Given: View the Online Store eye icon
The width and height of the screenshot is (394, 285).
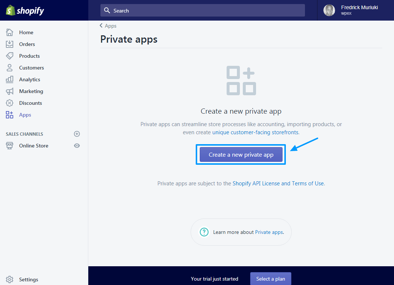Looking at the screenshot, I should click(77, 146).
